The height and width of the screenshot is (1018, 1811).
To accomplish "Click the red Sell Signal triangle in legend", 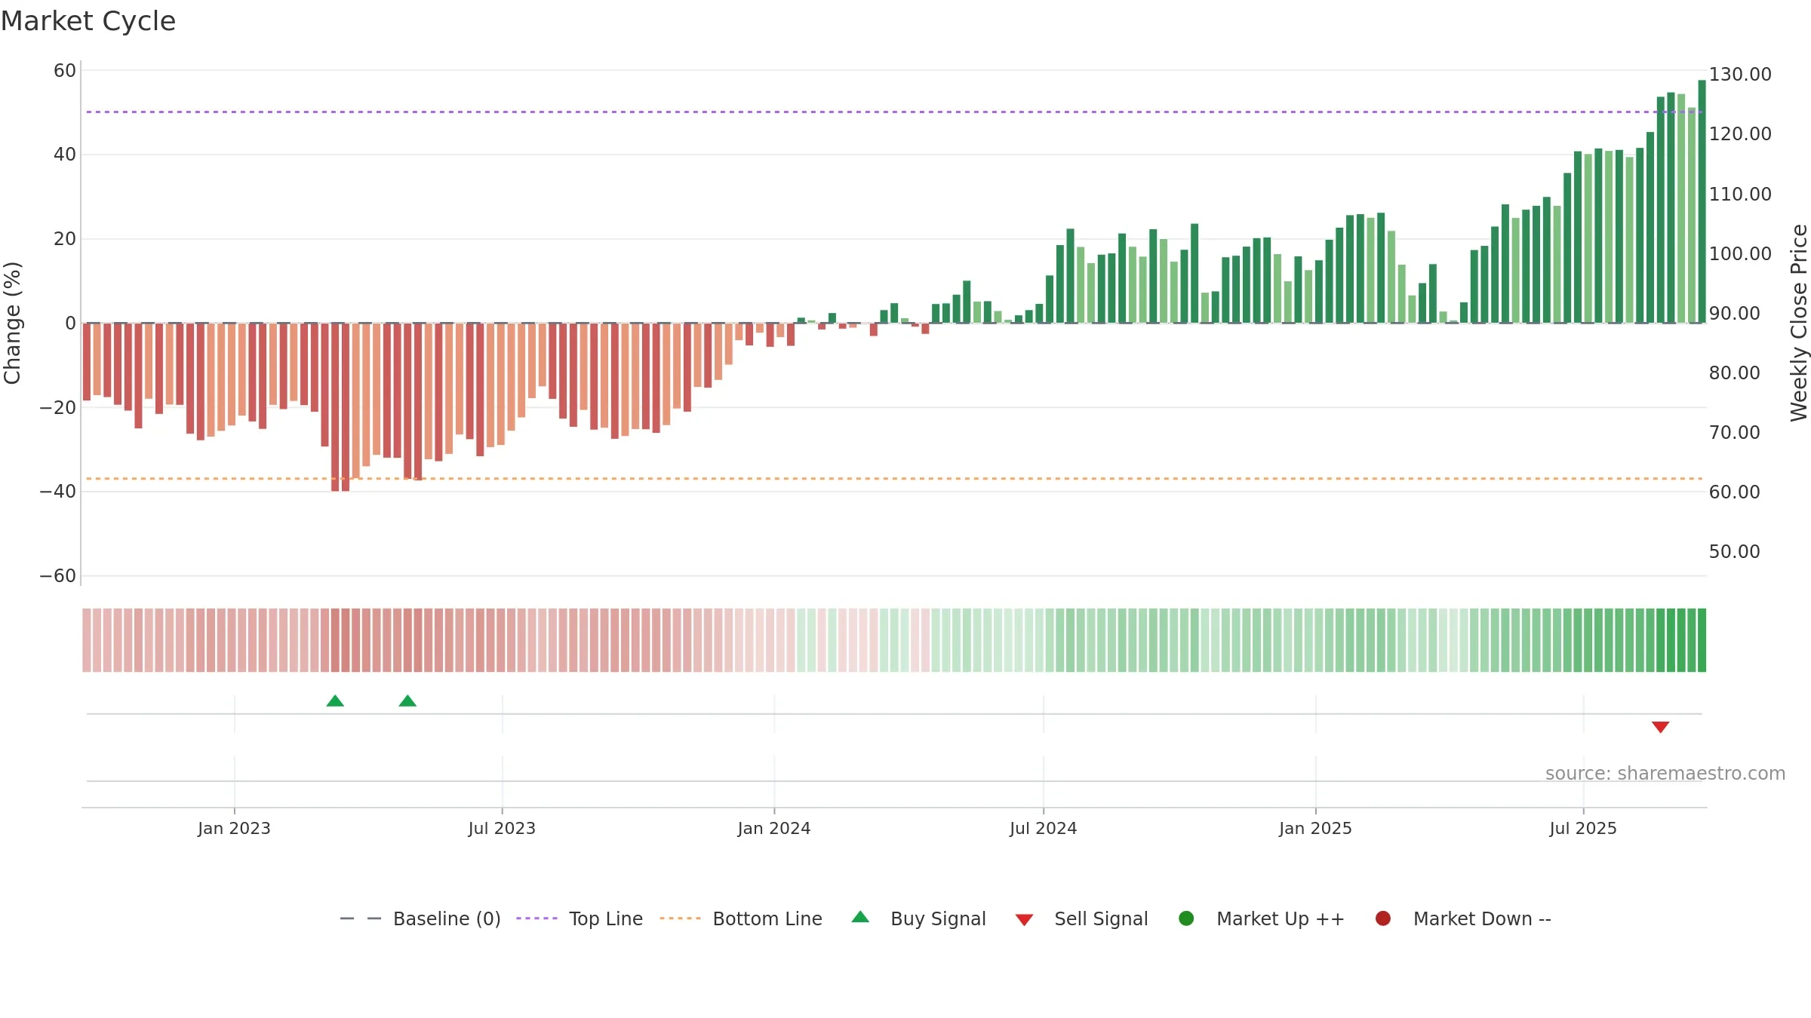I will 1024,920.
